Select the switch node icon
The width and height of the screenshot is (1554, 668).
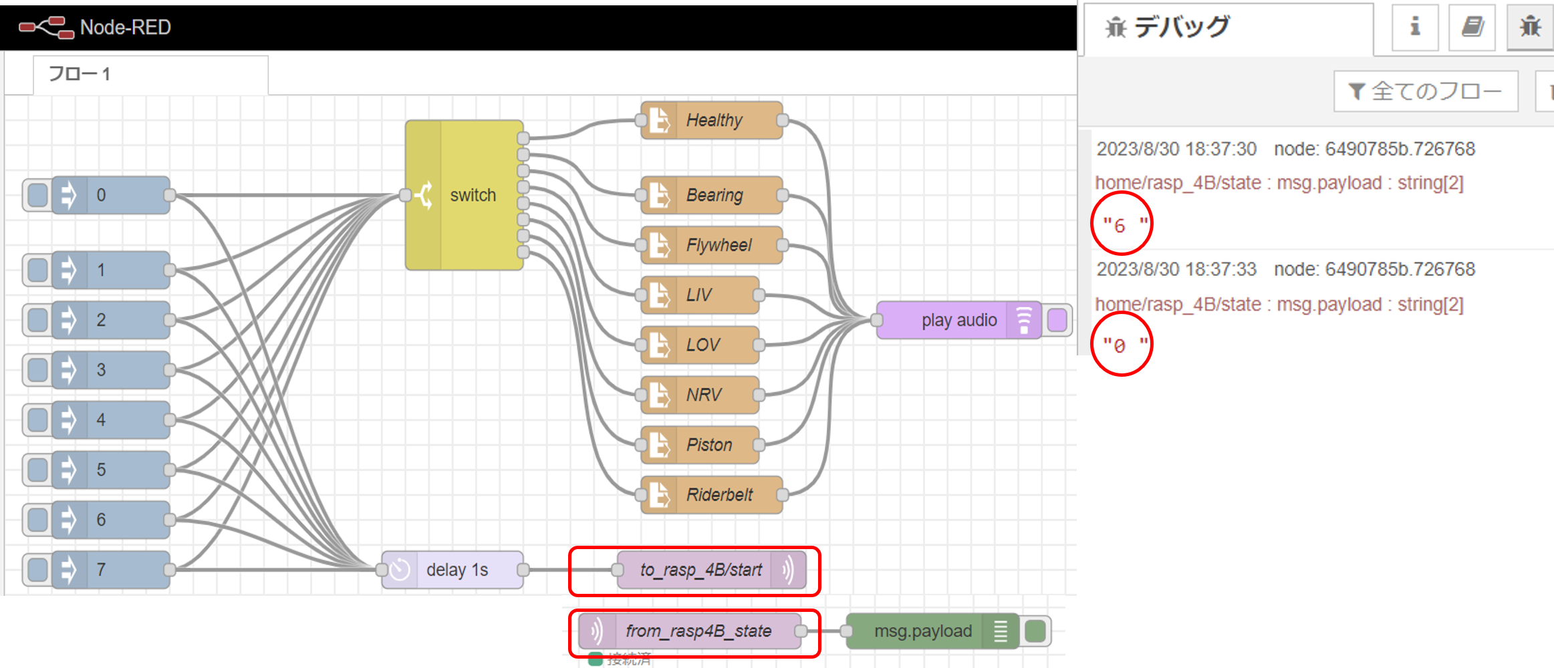click(424, 195)
